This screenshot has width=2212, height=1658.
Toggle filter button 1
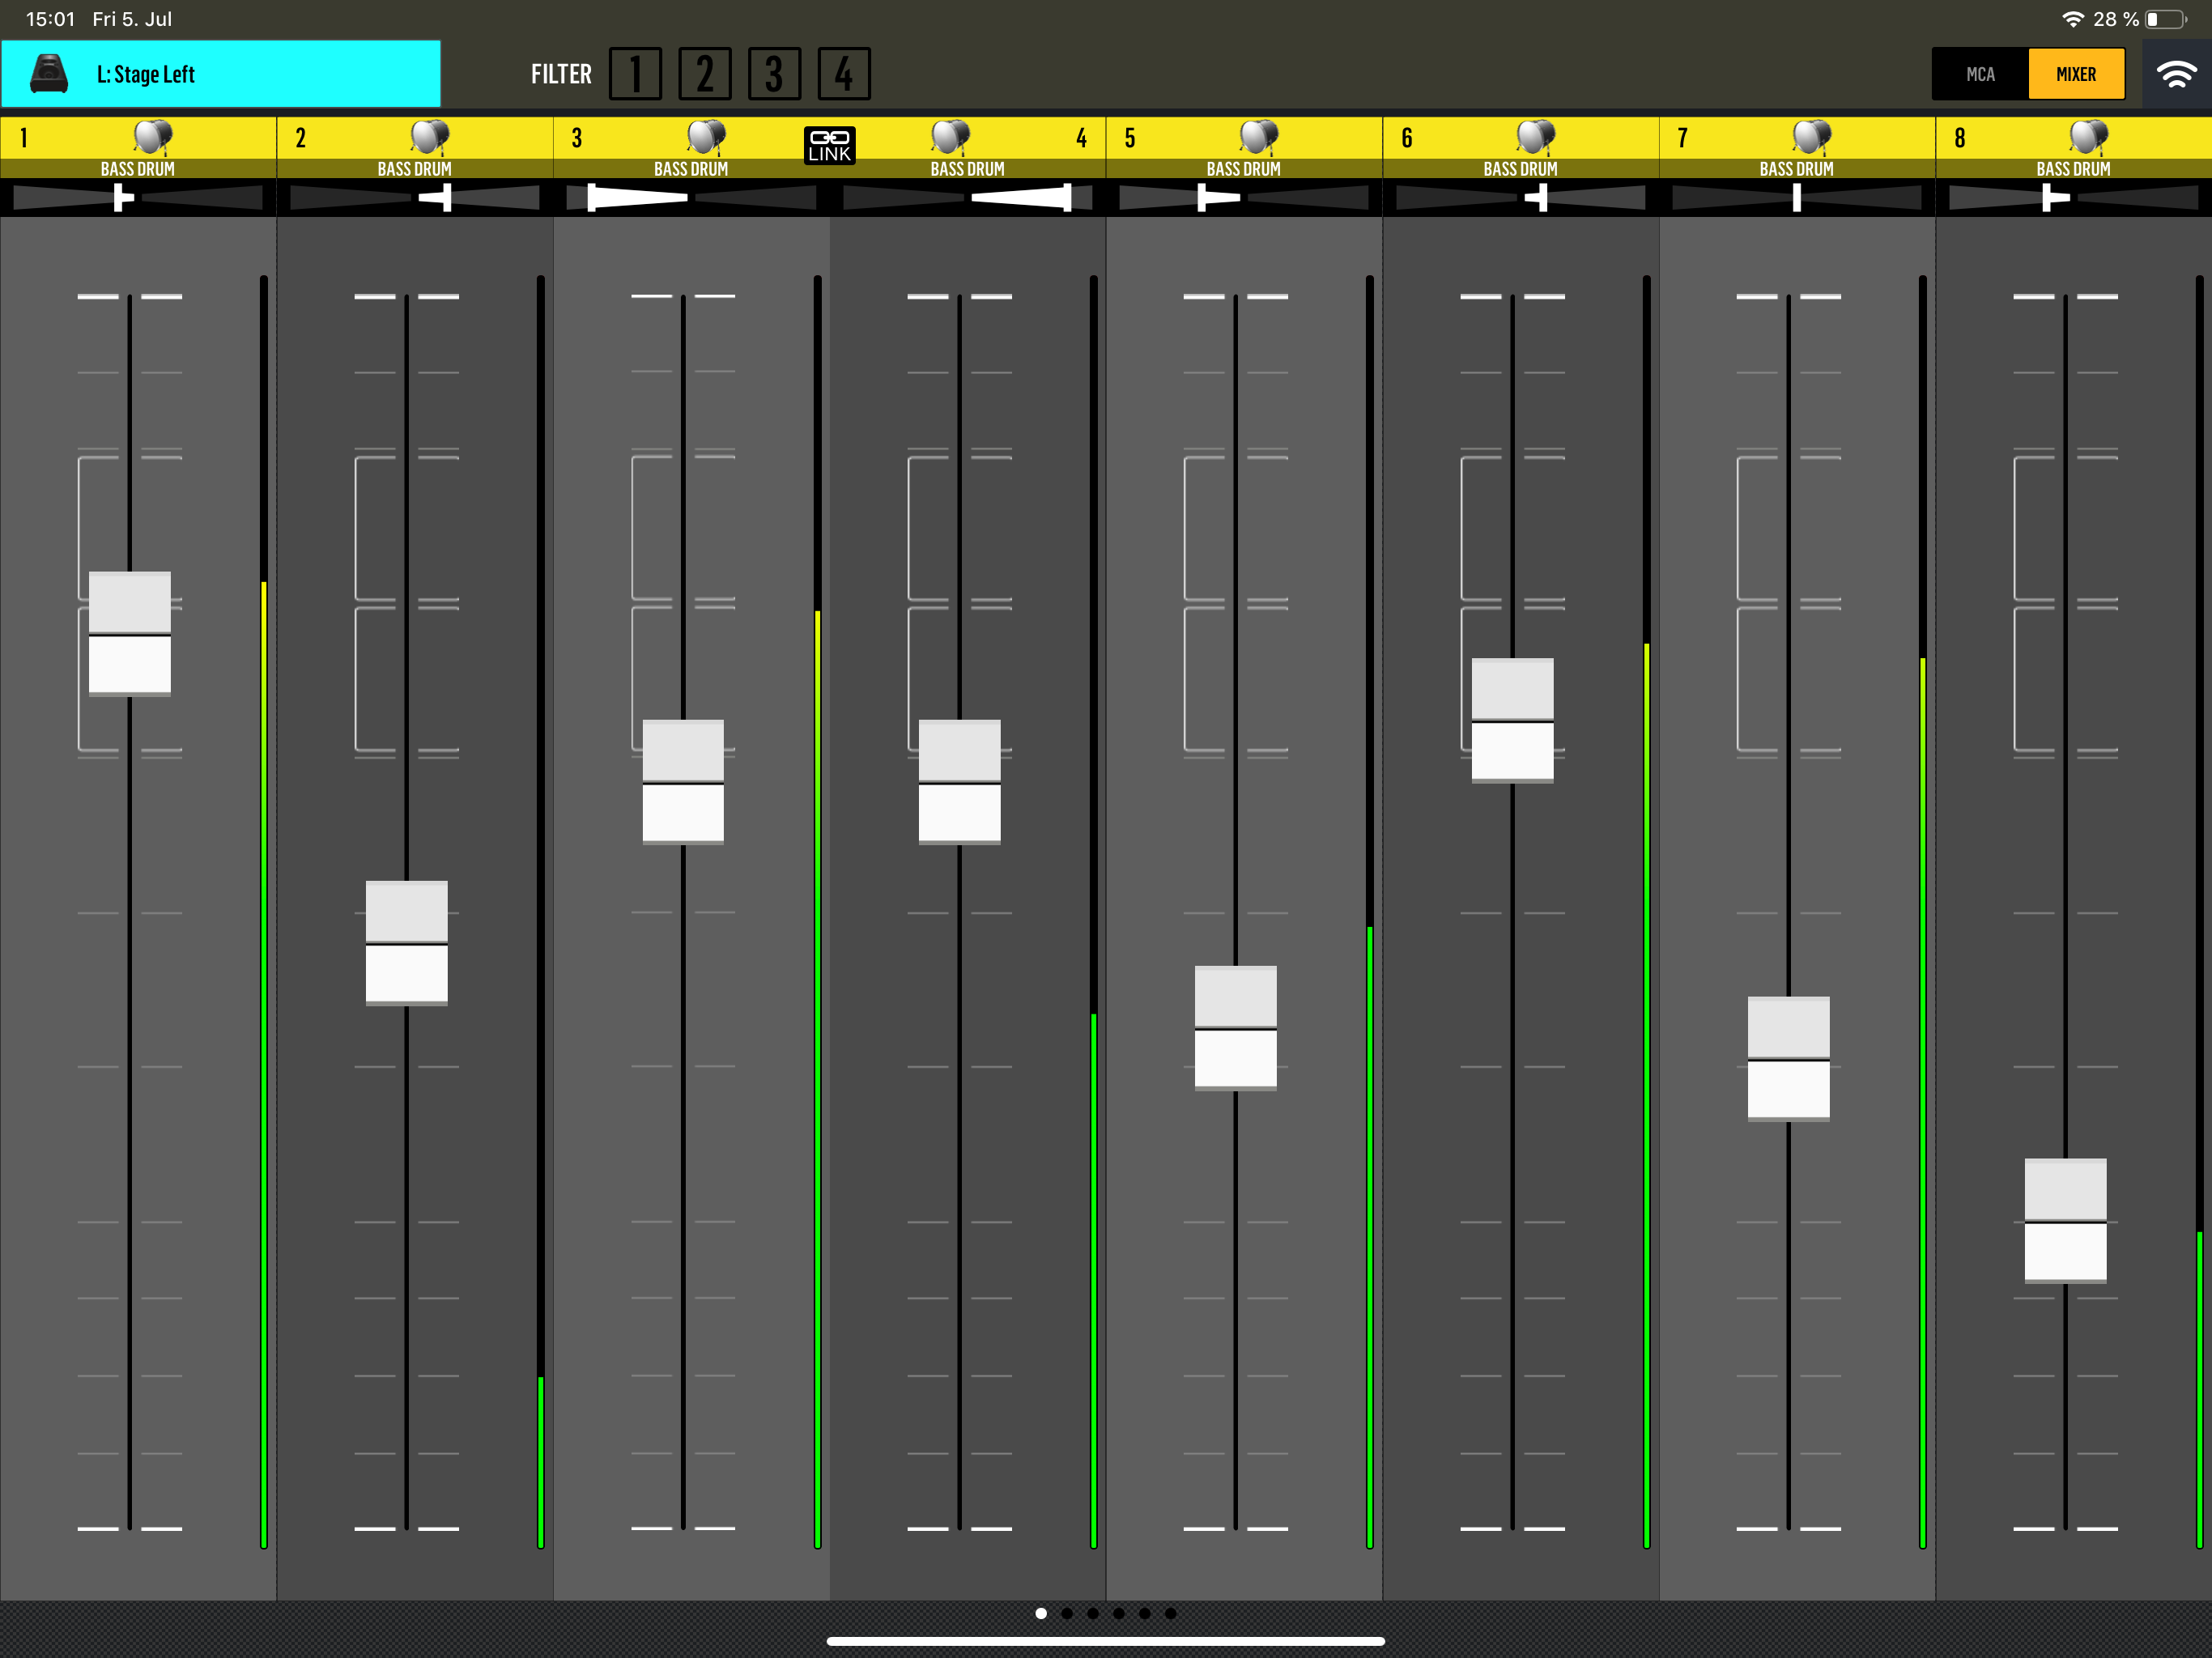click(635, 74)
